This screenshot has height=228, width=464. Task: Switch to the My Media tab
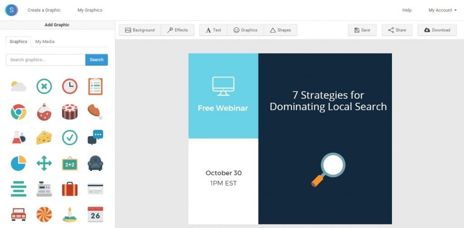coord(45,42)
